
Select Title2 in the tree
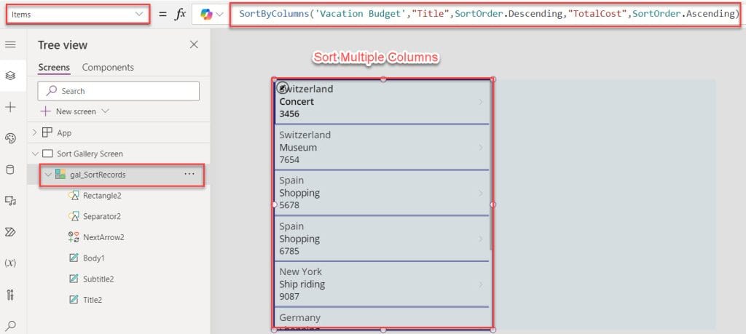click(93, 300)
